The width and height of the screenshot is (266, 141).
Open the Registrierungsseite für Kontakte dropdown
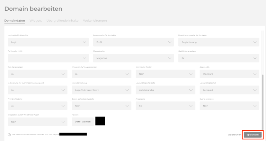(x=219, y=42)
